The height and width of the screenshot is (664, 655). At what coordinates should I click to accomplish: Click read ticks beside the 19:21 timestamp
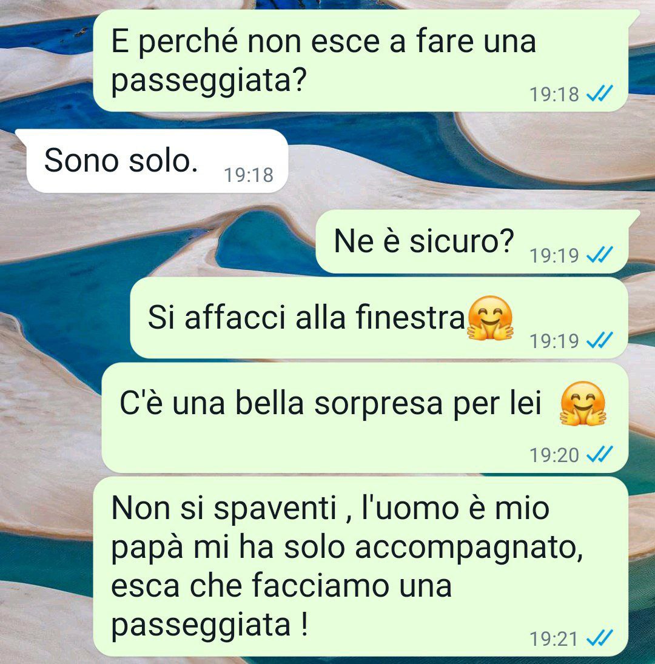(x=600, y=638)
